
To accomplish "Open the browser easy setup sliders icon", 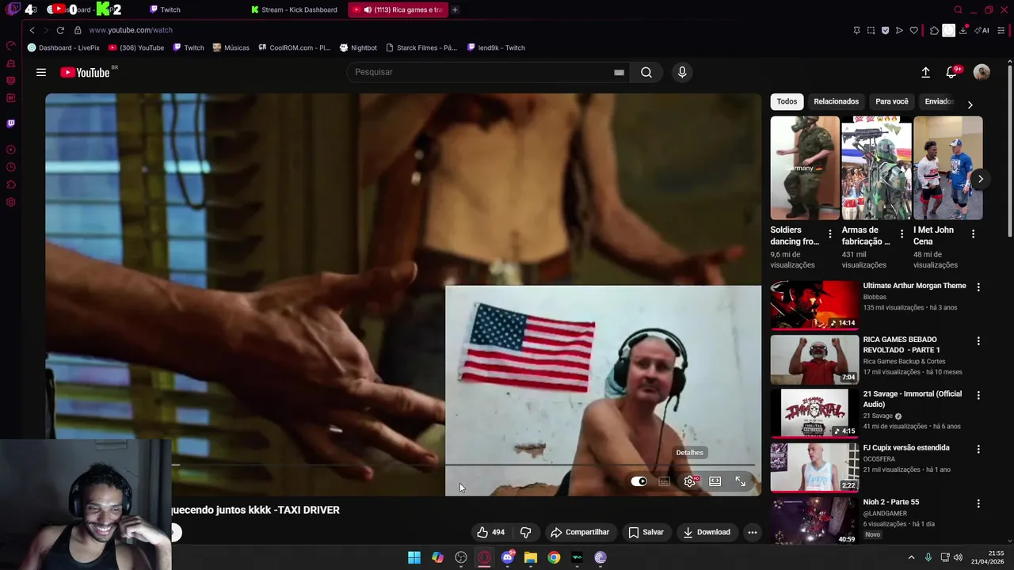I will click(x=1001, y=30).
